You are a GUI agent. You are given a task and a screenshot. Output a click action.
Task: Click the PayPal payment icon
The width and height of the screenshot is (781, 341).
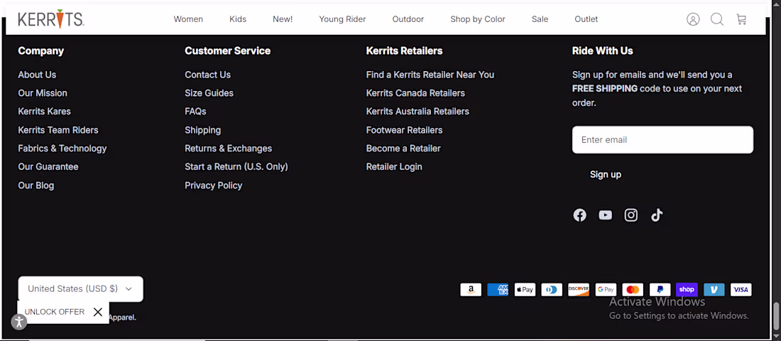(x=660, y=290)
